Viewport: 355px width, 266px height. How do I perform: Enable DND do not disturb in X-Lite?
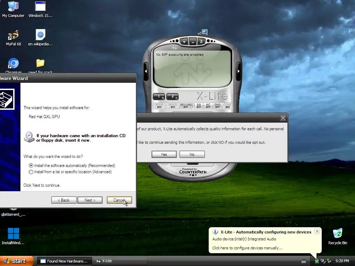pos(217,106)
